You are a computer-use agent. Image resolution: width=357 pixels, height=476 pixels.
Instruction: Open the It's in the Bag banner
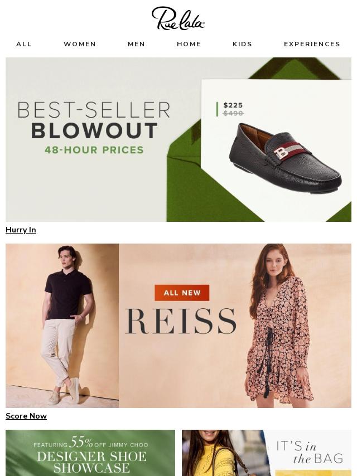click(267, 453)
